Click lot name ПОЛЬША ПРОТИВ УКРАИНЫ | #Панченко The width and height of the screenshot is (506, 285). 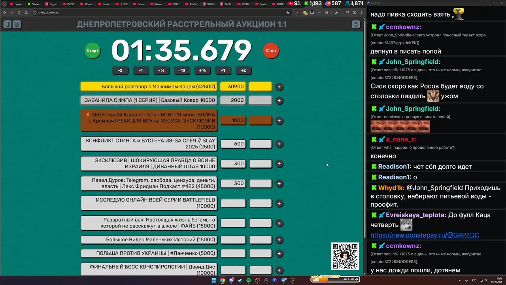tap(149, 253)
